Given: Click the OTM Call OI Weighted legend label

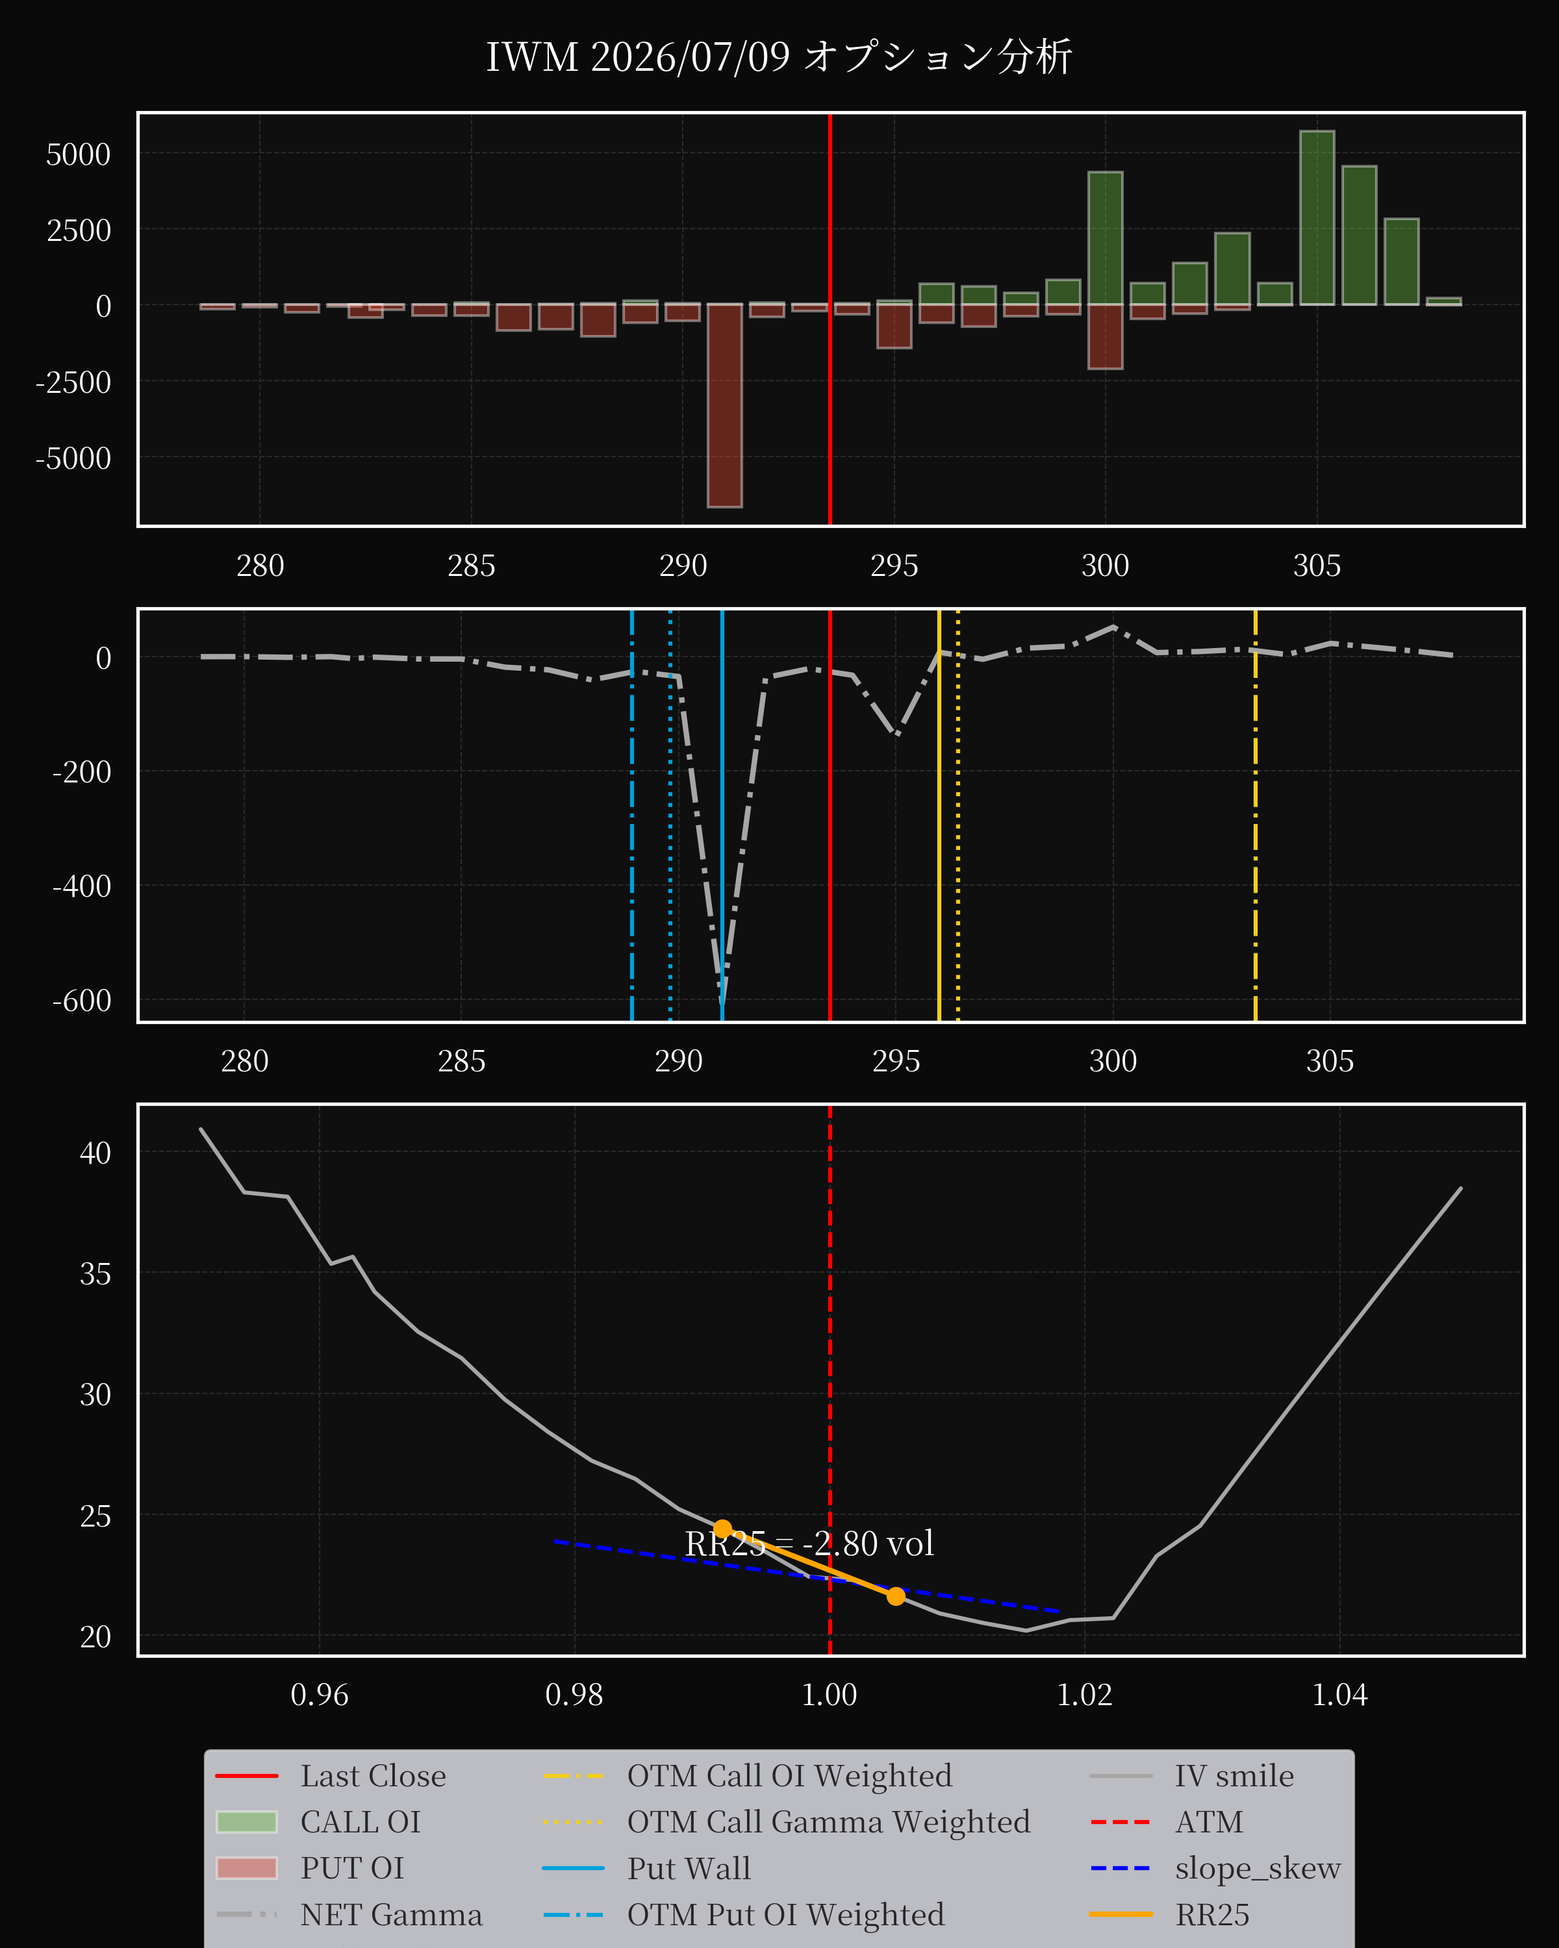Looking at the screenshot, I should click(x=789, y=1777).
